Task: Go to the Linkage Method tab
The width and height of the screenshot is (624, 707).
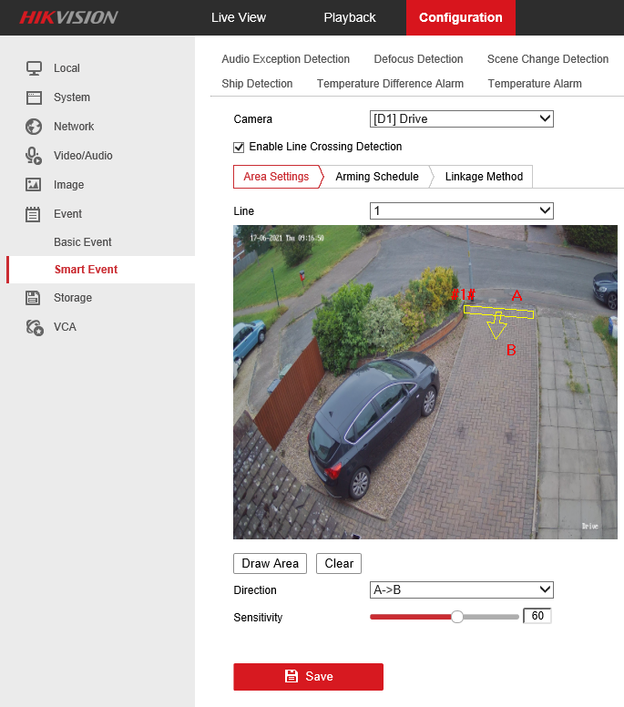Action: (x=484, y=177)
